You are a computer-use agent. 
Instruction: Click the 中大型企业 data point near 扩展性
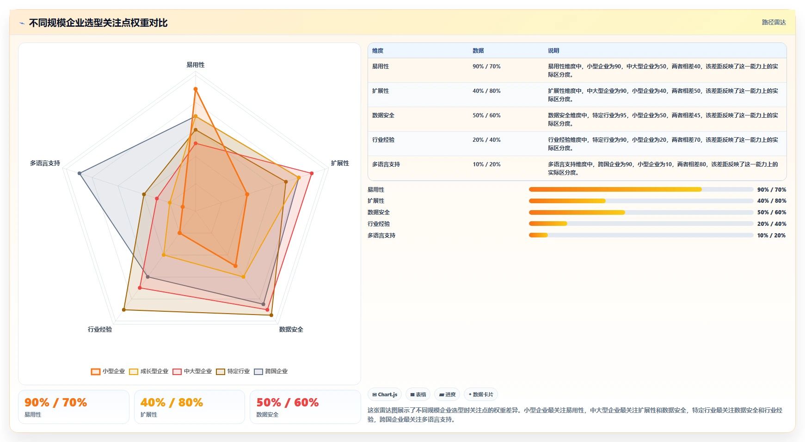(312, 173)
